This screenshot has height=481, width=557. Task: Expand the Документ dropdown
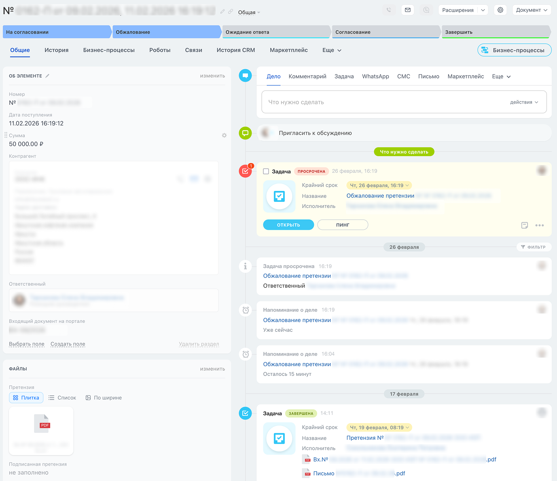532,10
